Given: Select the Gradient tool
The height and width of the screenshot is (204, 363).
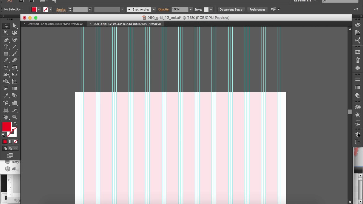Looking at the screenshot, I should coord(14,89).
